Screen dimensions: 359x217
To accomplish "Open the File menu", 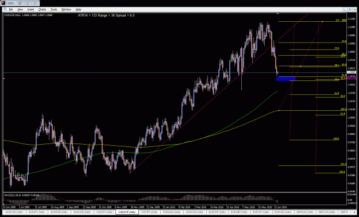I will pos(11,10).
